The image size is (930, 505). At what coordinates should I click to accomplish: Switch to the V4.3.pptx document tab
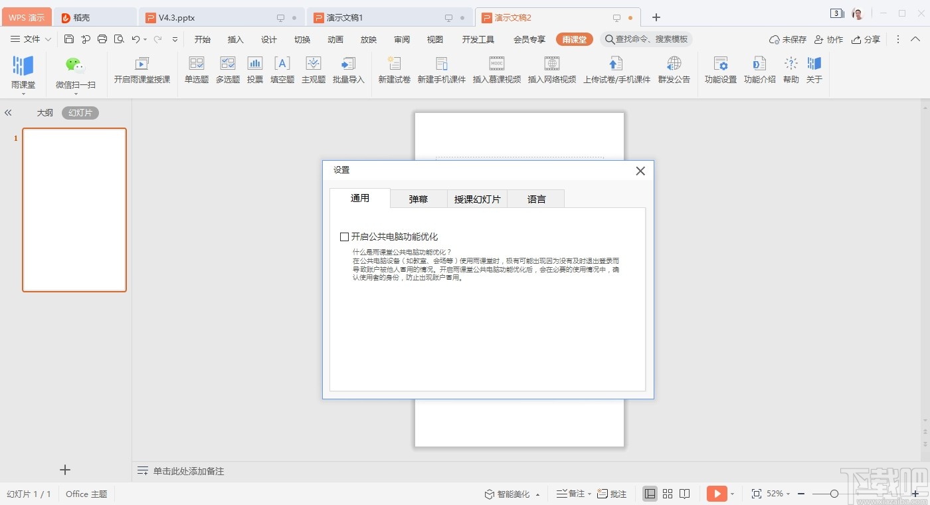point(221,17)
